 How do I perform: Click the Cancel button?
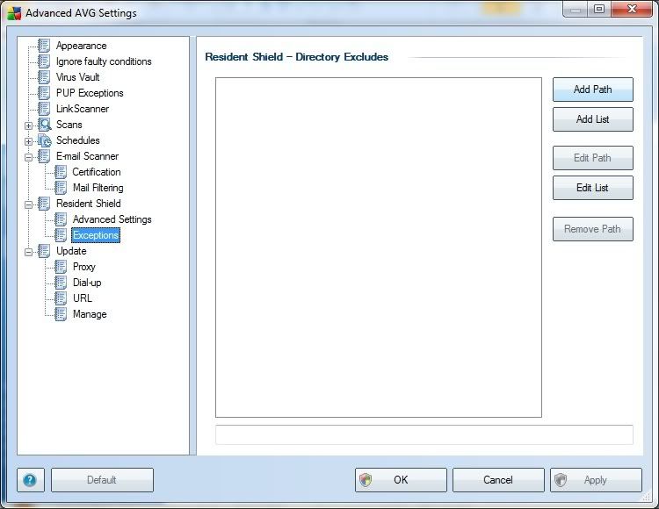tap(498, 480)
